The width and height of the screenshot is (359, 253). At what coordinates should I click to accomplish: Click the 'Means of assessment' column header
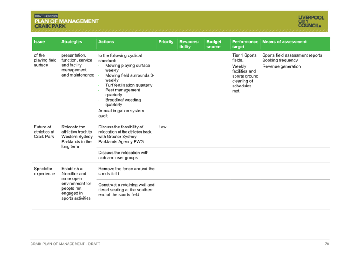[x=284, y=42]
